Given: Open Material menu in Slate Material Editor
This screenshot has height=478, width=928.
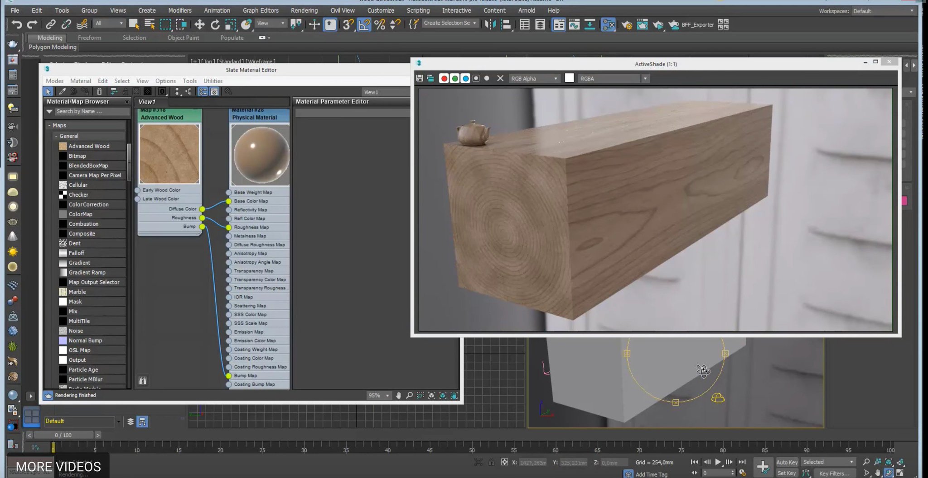Looking at the screenshot, I should click(81, 81).
